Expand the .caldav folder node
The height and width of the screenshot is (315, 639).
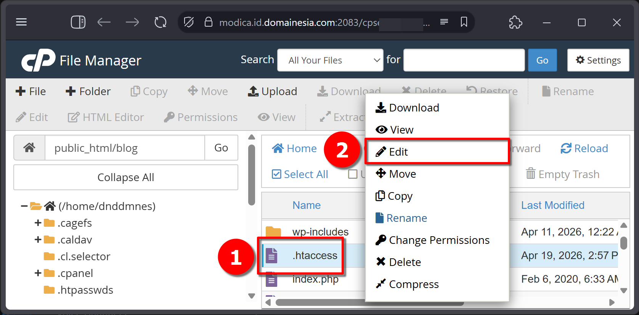[38, 240]
